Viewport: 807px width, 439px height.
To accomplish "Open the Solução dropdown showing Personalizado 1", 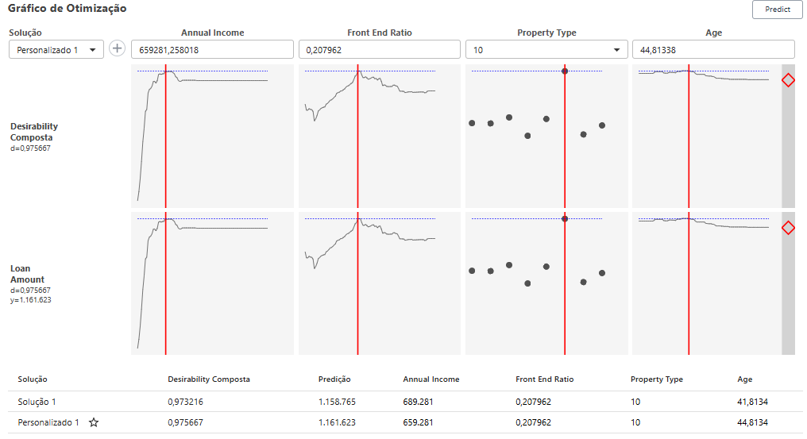I will pos(56,49).
